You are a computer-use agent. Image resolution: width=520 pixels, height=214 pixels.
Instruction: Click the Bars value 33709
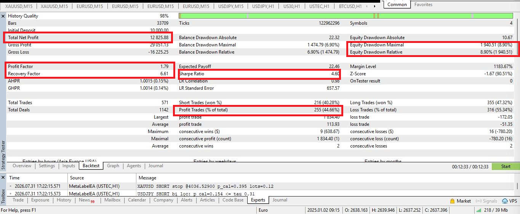(x=162, y=23)
